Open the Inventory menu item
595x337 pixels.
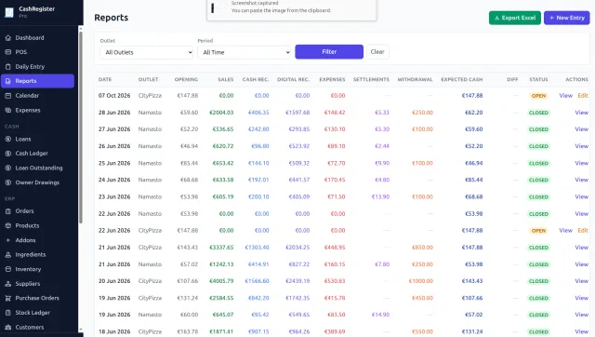point(37,269)
